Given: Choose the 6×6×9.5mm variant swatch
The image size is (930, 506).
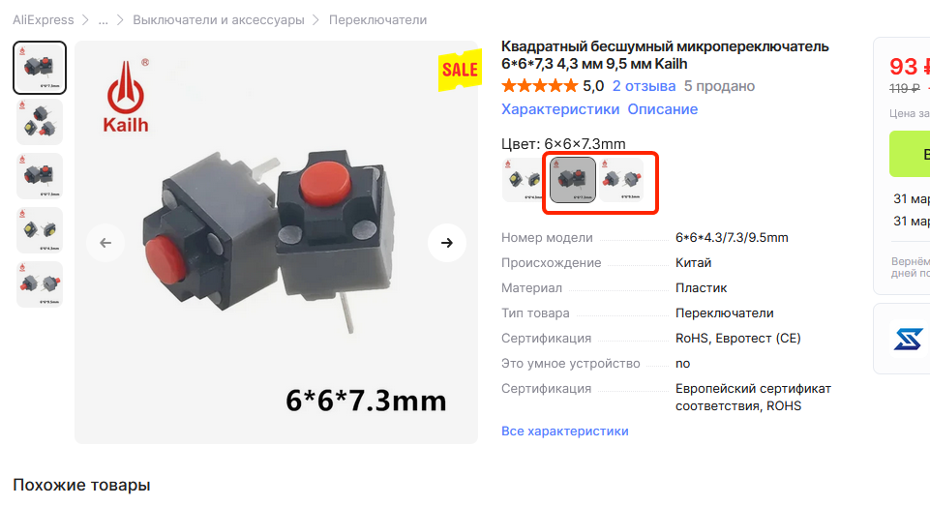Looking at the screenshot, I should (x=621, y=180).
